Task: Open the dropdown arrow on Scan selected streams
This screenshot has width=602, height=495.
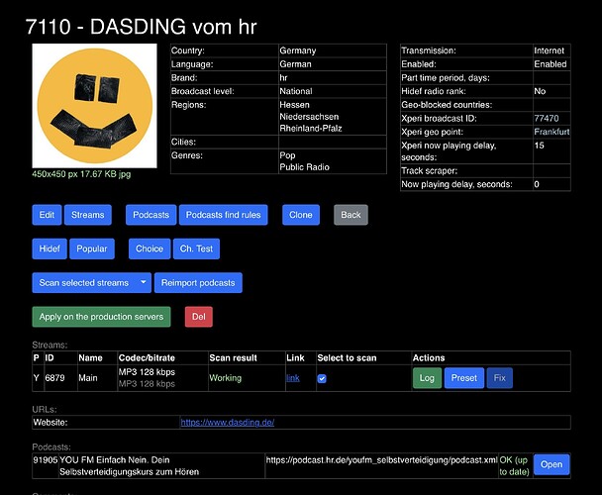Action: coord(144,282)
